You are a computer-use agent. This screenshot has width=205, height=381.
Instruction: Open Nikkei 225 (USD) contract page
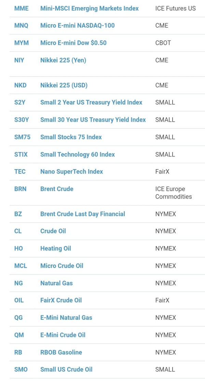[64, 85]
